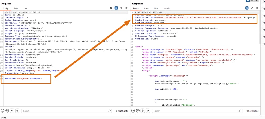
Task: Open help icon in Request search bar
Action: click(3, 111)
